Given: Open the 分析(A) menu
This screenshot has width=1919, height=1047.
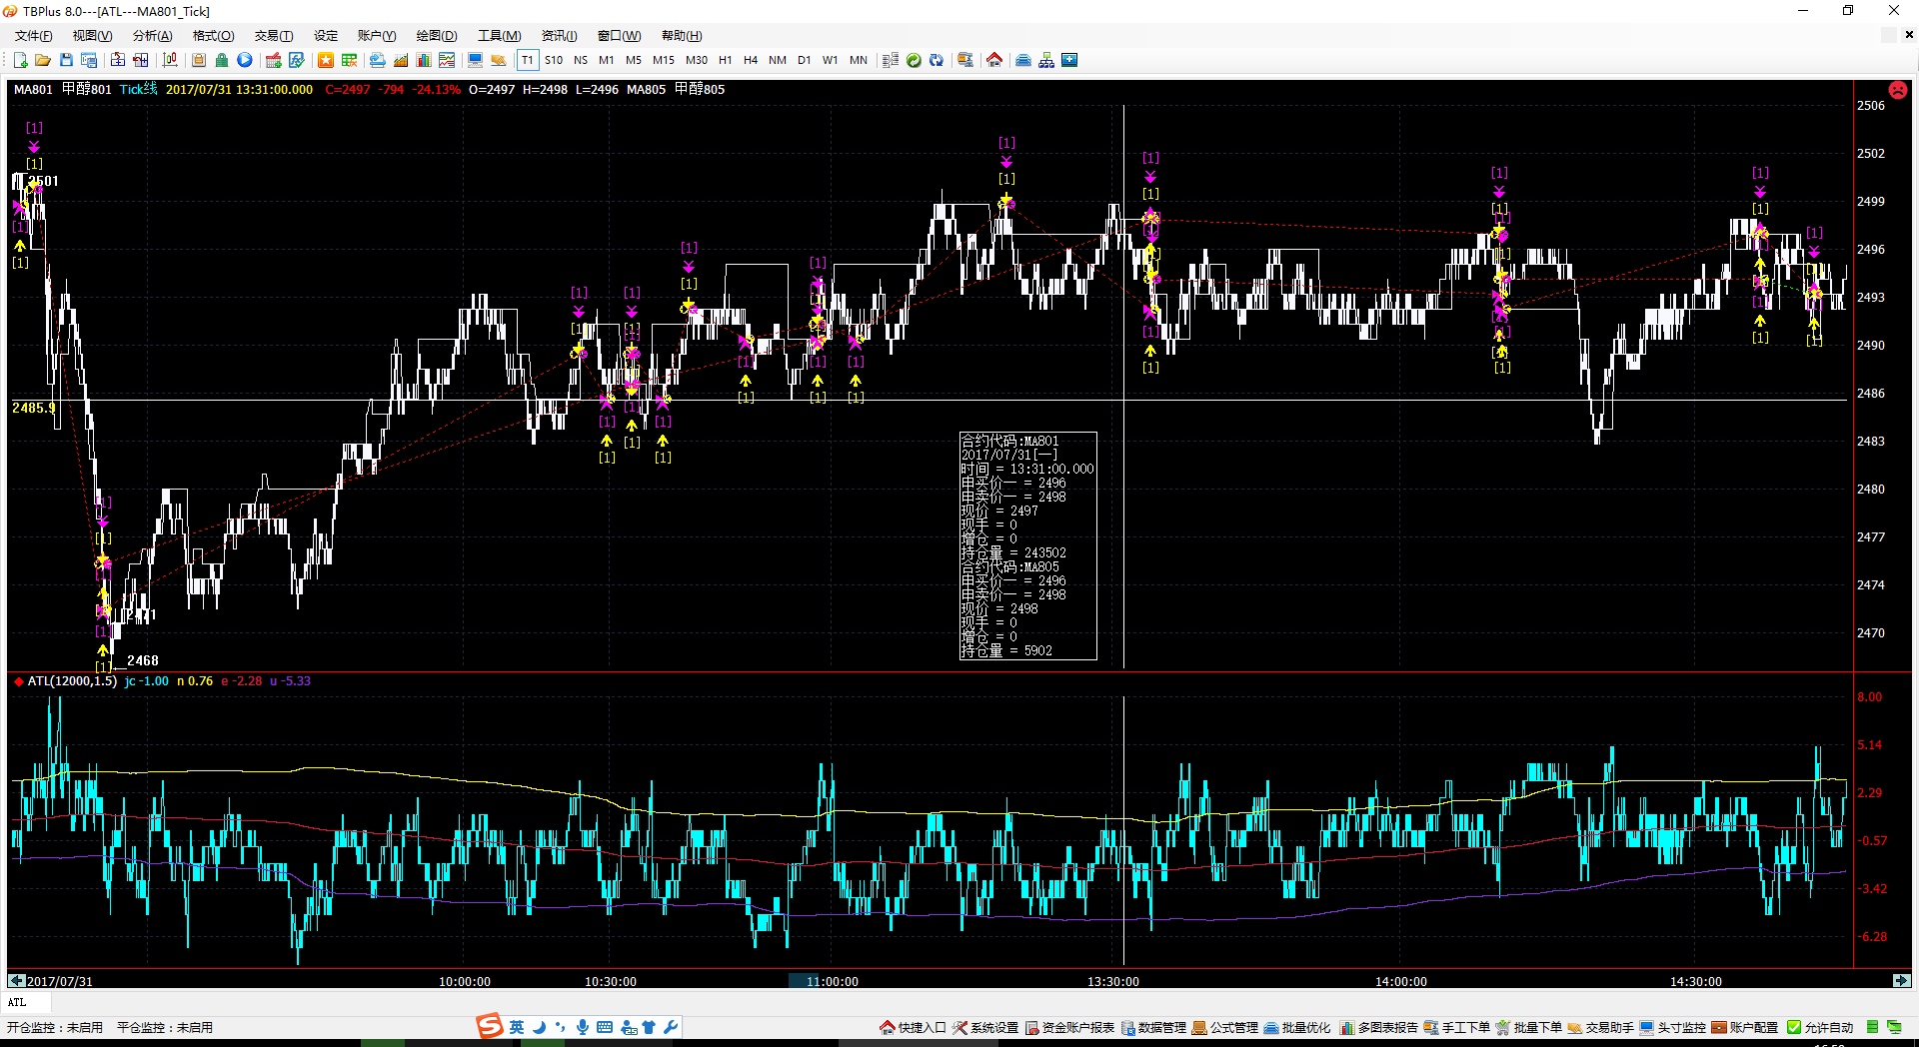Looking at the screenshot, I should pyautogui.click(x=152, y=36).
